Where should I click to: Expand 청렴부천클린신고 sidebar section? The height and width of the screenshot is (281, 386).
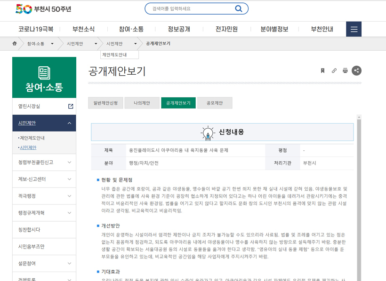(x=44, y=162)
